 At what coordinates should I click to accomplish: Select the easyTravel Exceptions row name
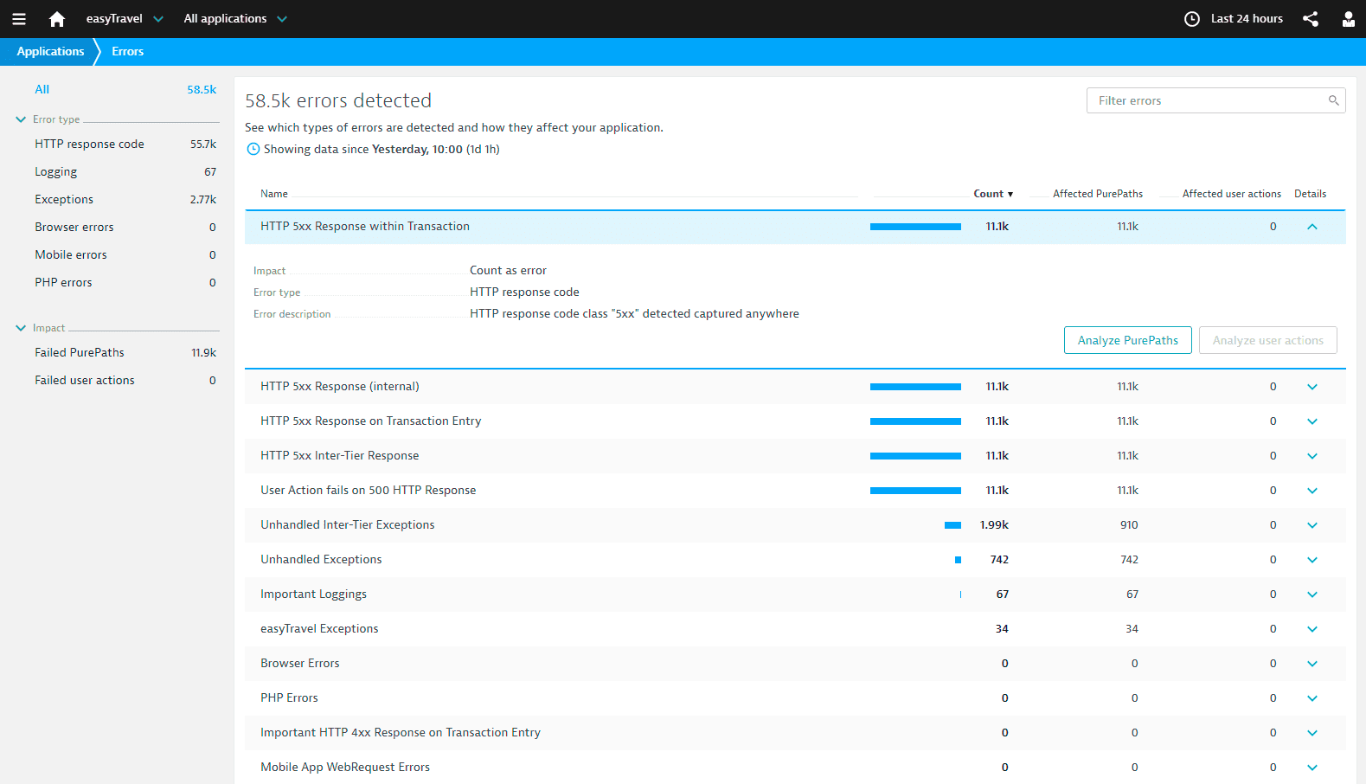(x=319, y=628)
